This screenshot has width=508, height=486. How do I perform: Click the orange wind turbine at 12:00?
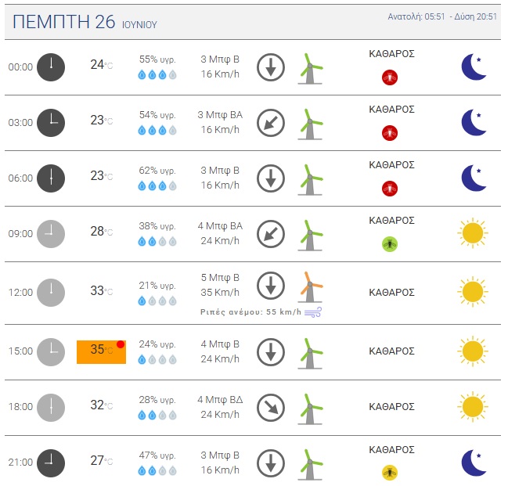311,286
